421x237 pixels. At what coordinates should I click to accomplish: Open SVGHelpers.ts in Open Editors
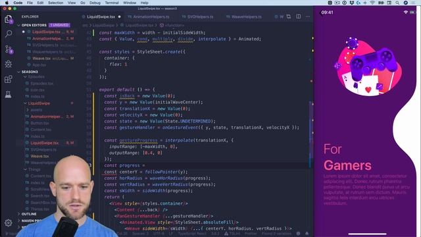tap(45, 45)
